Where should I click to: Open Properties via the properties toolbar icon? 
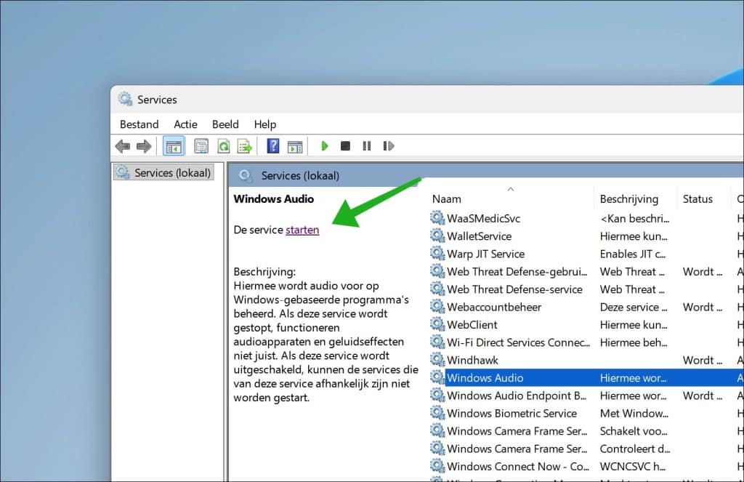201,145
